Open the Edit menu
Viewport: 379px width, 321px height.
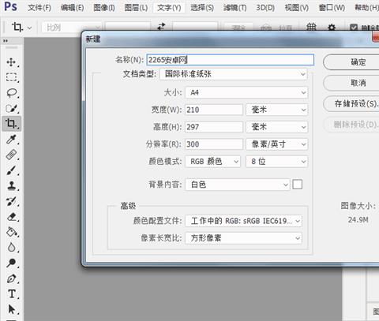(72, 8)
